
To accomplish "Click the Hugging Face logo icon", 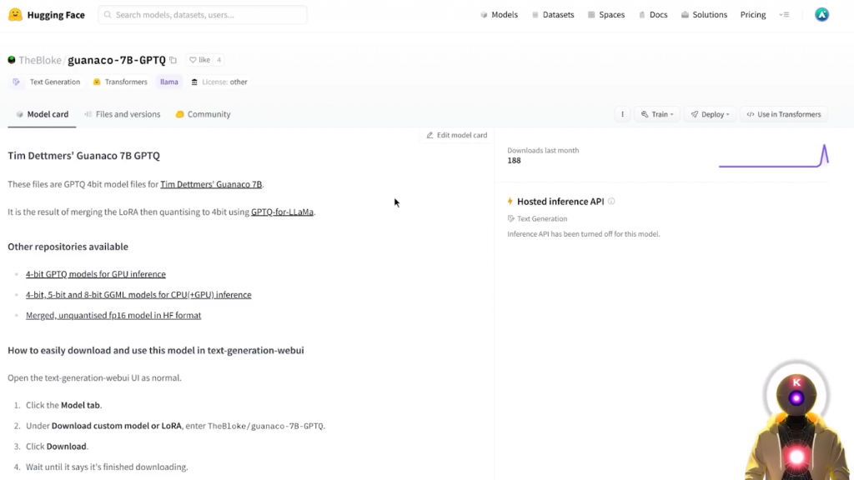I will click(15, 15).
